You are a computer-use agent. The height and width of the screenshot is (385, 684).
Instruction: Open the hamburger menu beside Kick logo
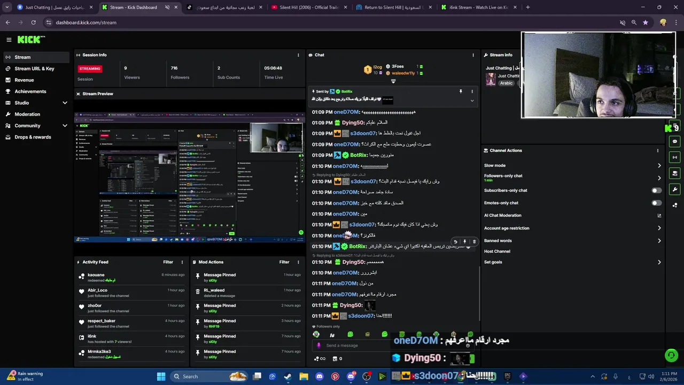(x=9, y=40)
